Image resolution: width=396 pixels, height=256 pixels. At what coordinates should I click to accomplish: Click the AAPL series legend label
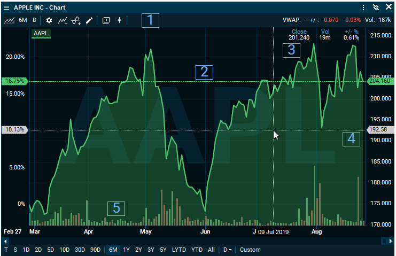point(41,33)
